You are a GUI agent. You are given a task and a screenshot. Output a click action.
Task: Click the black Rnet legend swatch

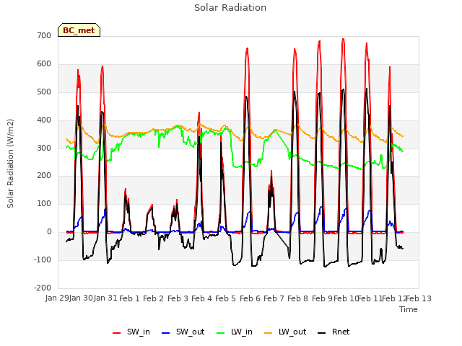click(x=321, y=333)
